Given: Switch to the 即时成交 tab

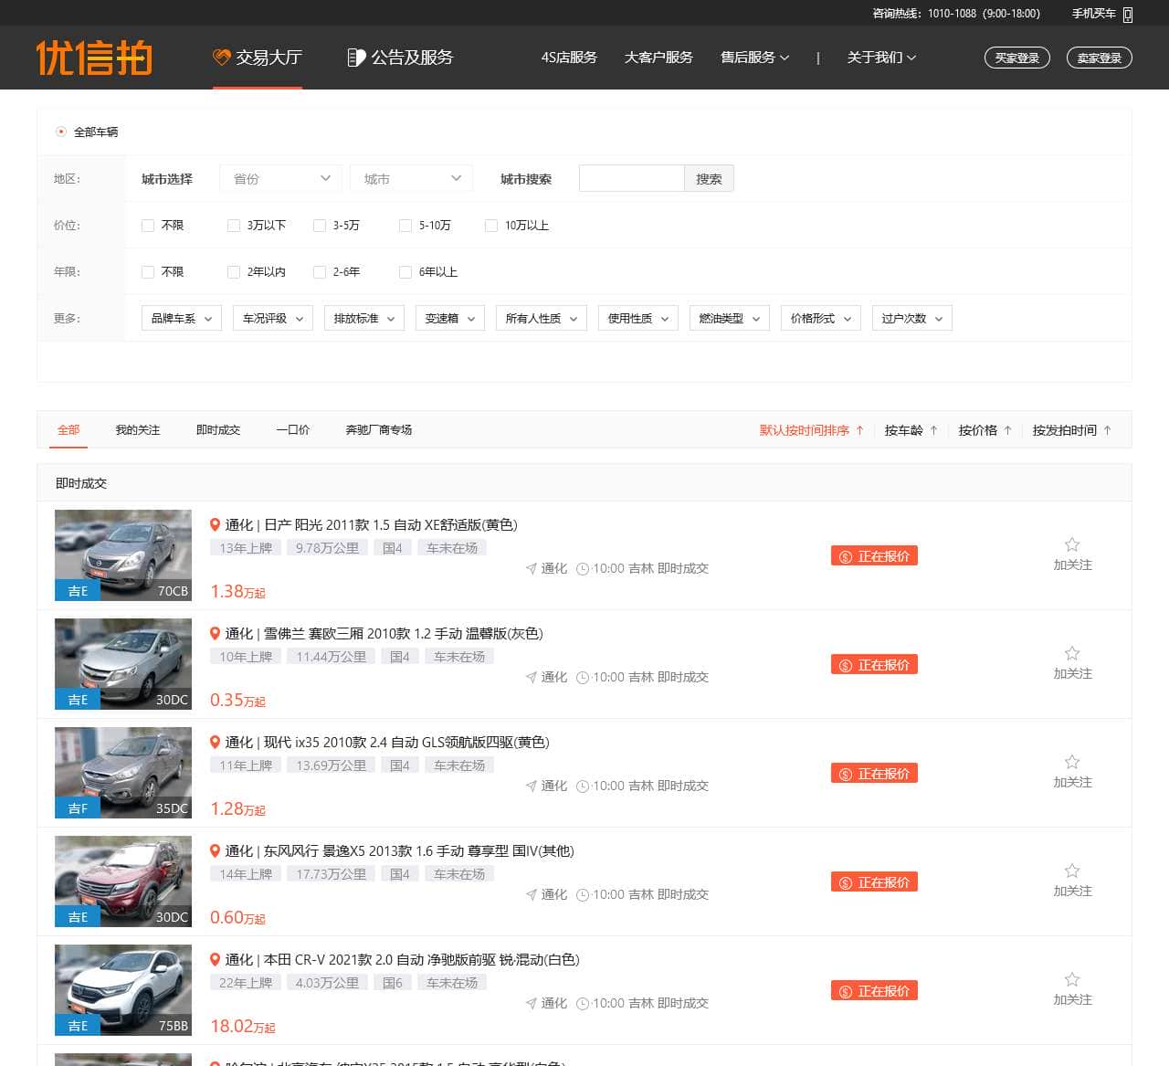Looking at the screenshot, I should (x=218, y=430).
